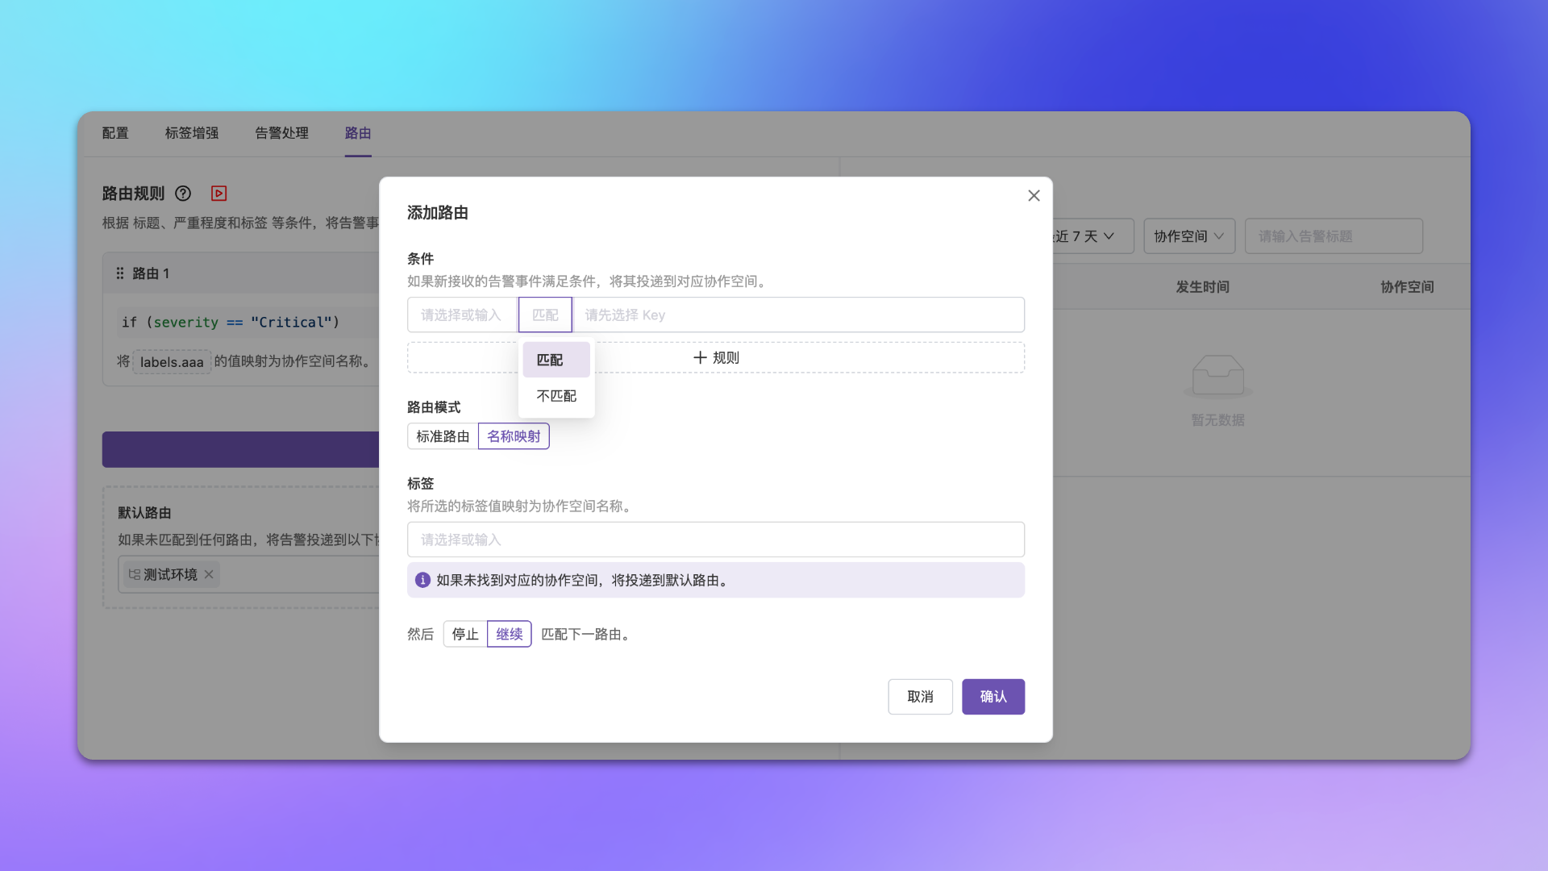Image resolution: width=1548 pixels, height=871 pixels.
Task: Open the 匹配 operator dropdown
Action: [x=545, y=315]
